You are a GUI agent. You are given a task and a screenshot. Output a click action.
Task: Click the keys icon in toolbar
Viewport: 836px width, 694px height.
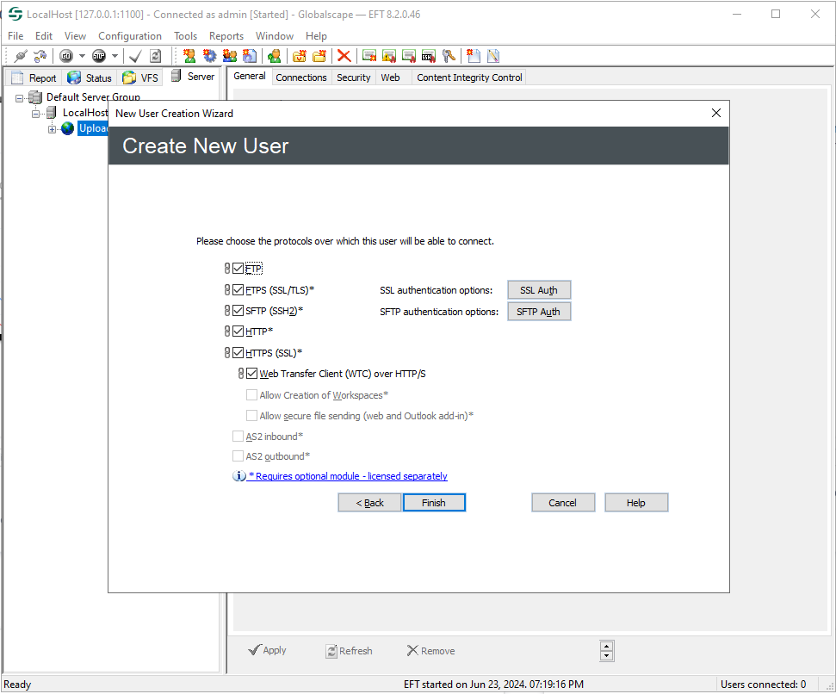[x=449, y=55]
